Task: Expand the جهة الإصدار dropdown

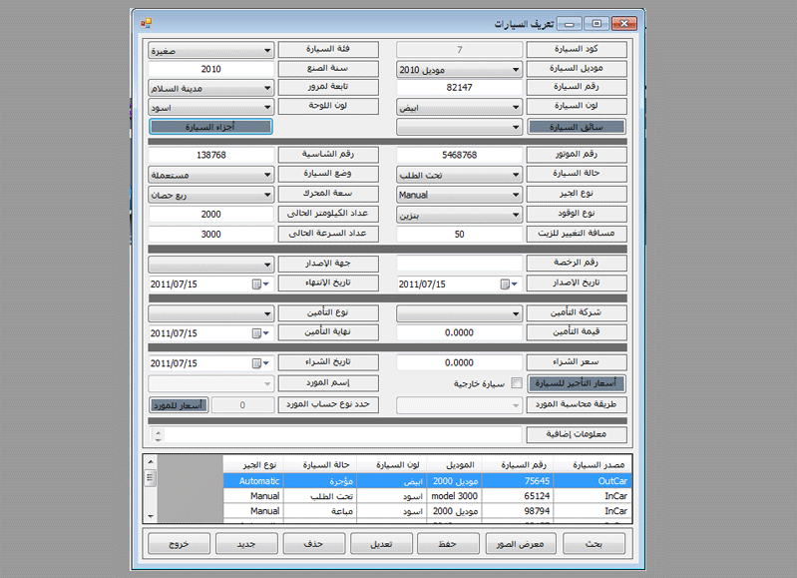Action: pyautogui.click(x=210, y=265)
